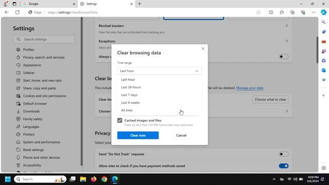This screenshot has height=185, width=329.
Task: Open Default browser settings
Action: pos(35,104)
